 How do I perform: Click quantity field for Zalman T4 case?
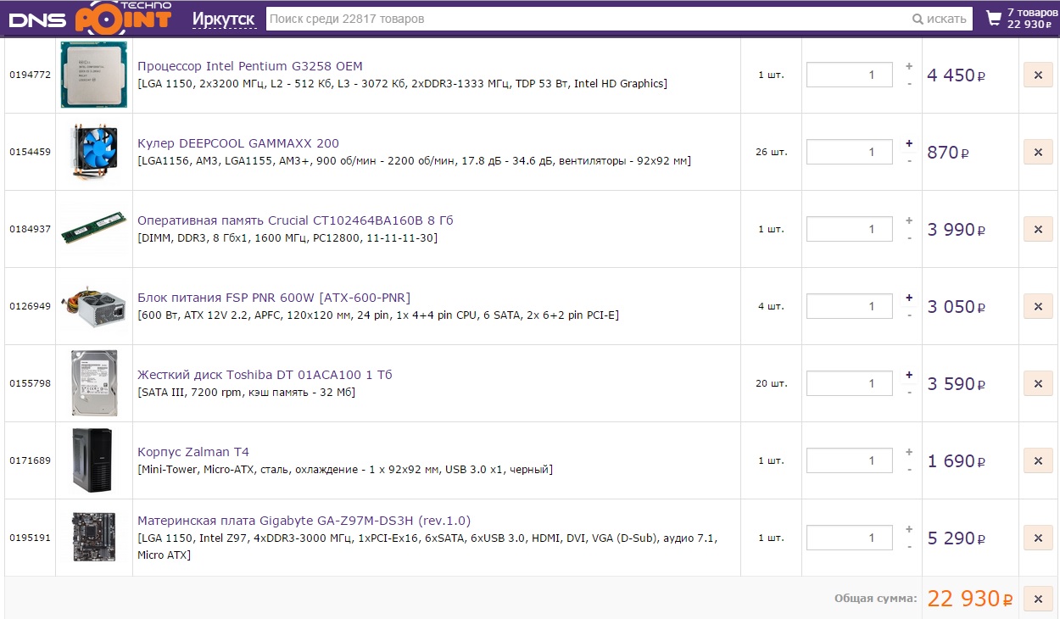coord(850,460)
